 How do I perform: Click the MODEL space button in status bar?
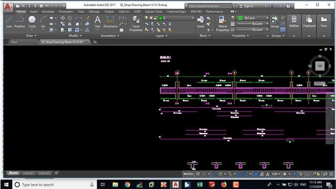click(x=188, y=174)
